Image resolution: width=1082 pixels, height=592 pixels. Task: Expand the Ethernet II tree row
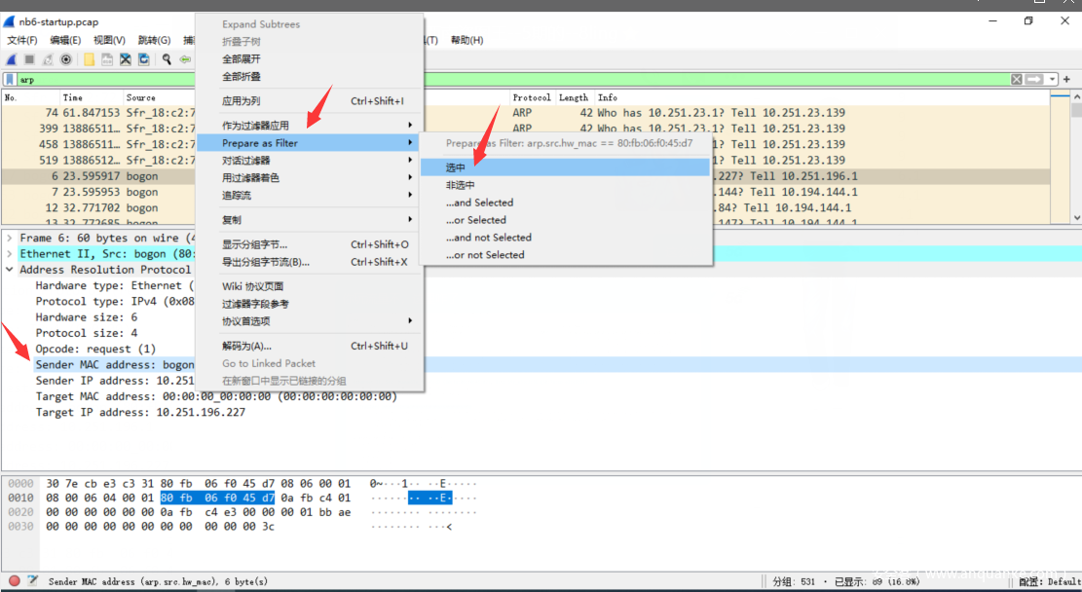pyautogui.click(x=10, y=253)
